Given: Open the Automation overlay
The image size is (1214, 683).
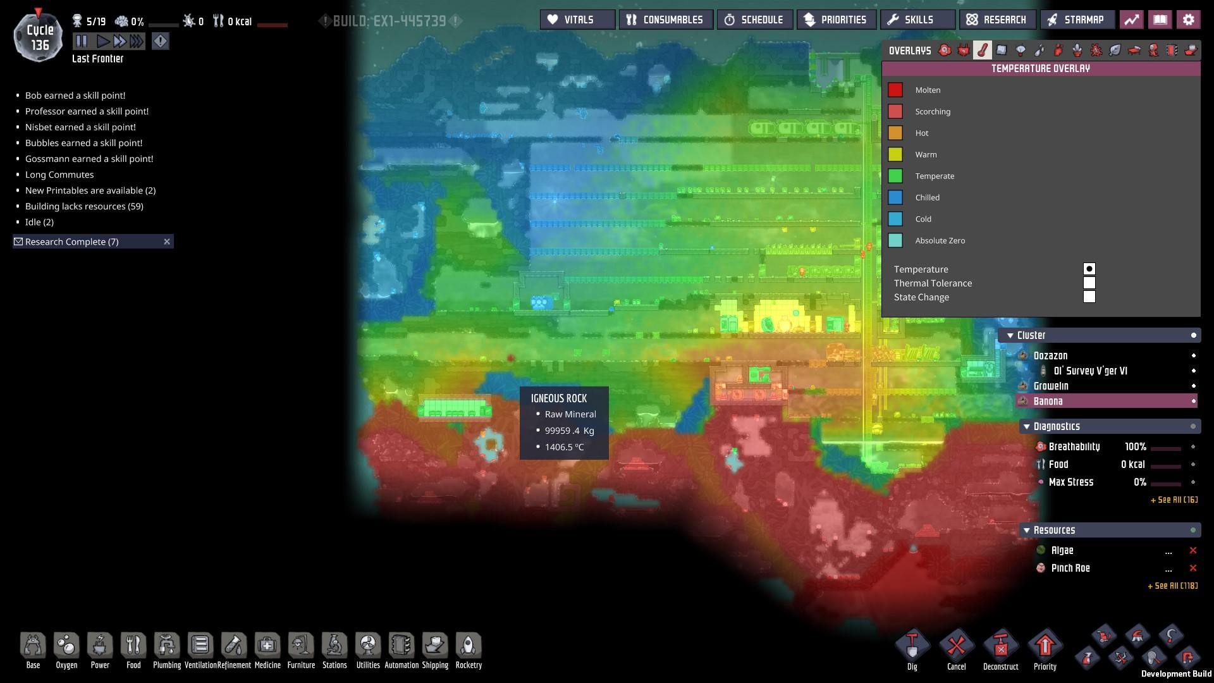Looking at the screenshot, I should 1172,51.
